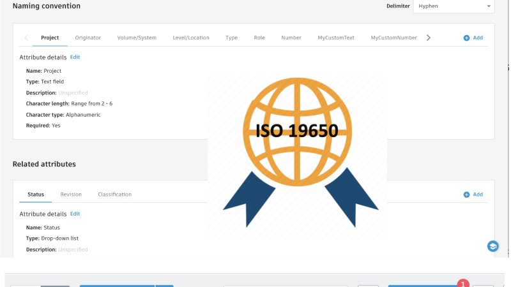
Task: Click the red notification badge showing 1
Action: click(x=464, y=283)
